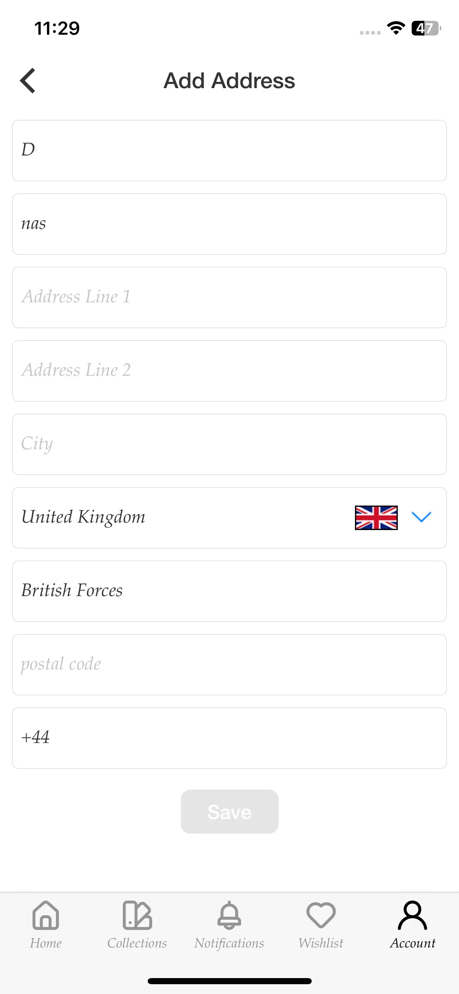Focus the phone field with +44

tap(229, 738)
